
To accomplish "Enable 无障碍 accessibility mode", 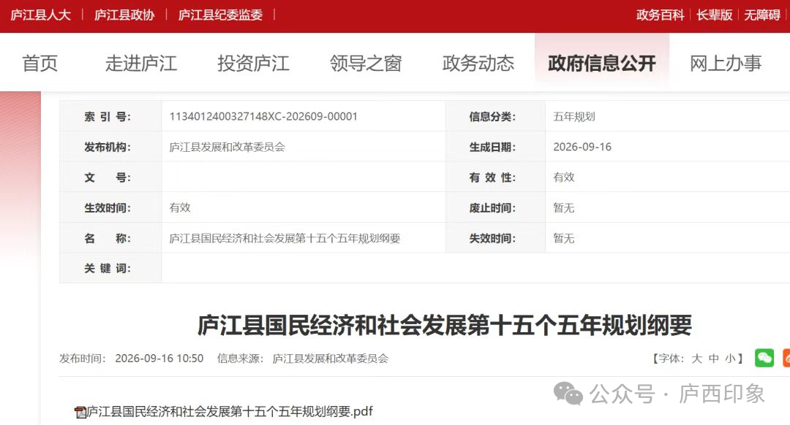I will pyautogui.click(x=762, y=15).
